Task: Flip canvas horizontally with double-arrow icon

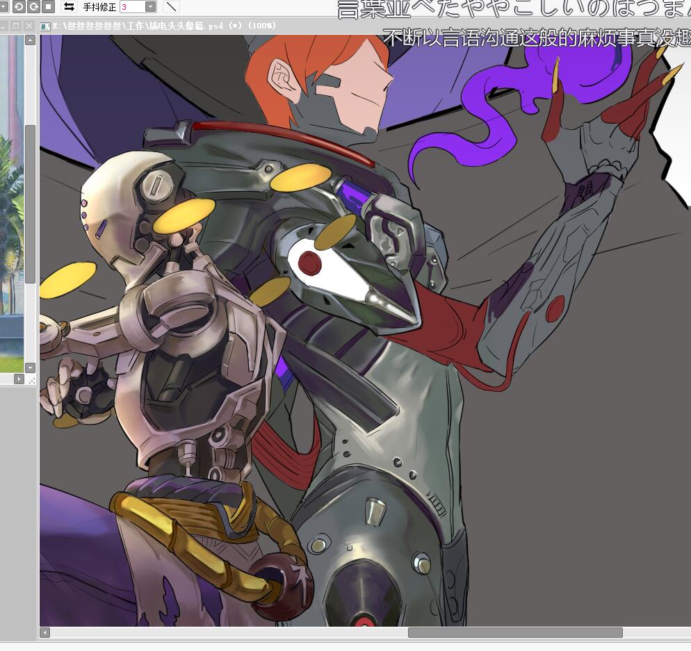Action: pos(69,6)
